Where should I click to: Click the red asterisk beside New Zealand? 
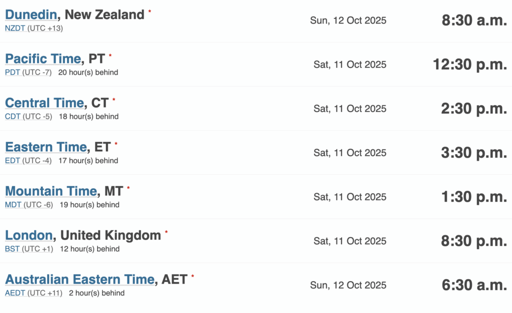click(x=149, y=11)
